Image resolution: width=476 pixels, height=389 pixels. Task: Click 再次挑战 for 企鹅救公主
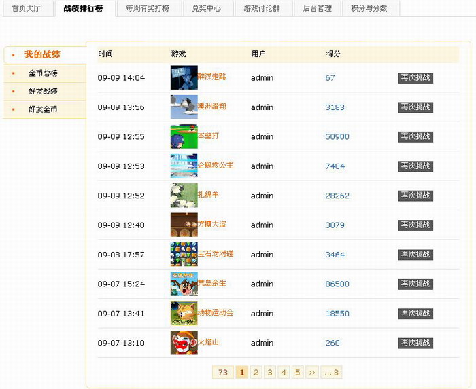(415, 166)
